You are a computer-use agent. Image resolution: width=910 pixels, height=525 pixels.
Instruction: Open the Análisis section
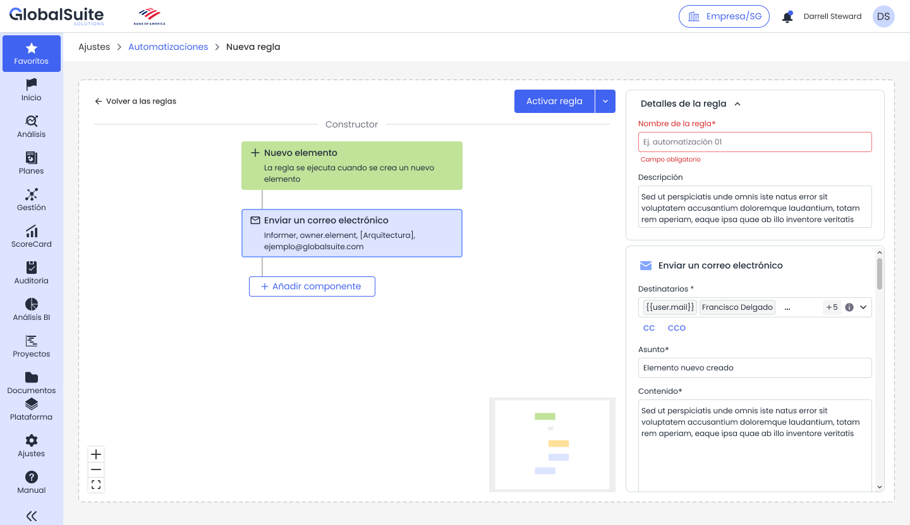point(32,126)
